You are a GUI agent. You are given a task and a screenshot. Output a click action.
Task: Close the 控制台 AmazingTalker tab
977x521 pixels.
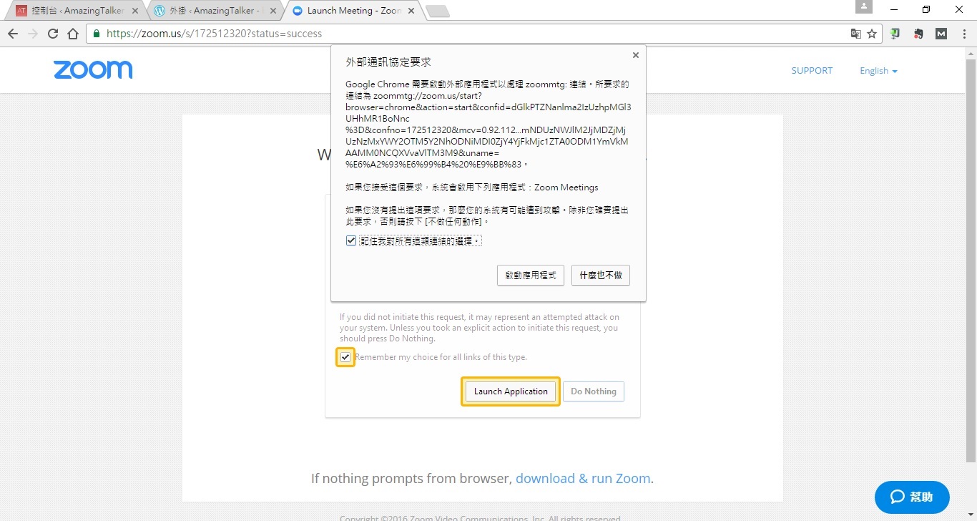(135, 11)
